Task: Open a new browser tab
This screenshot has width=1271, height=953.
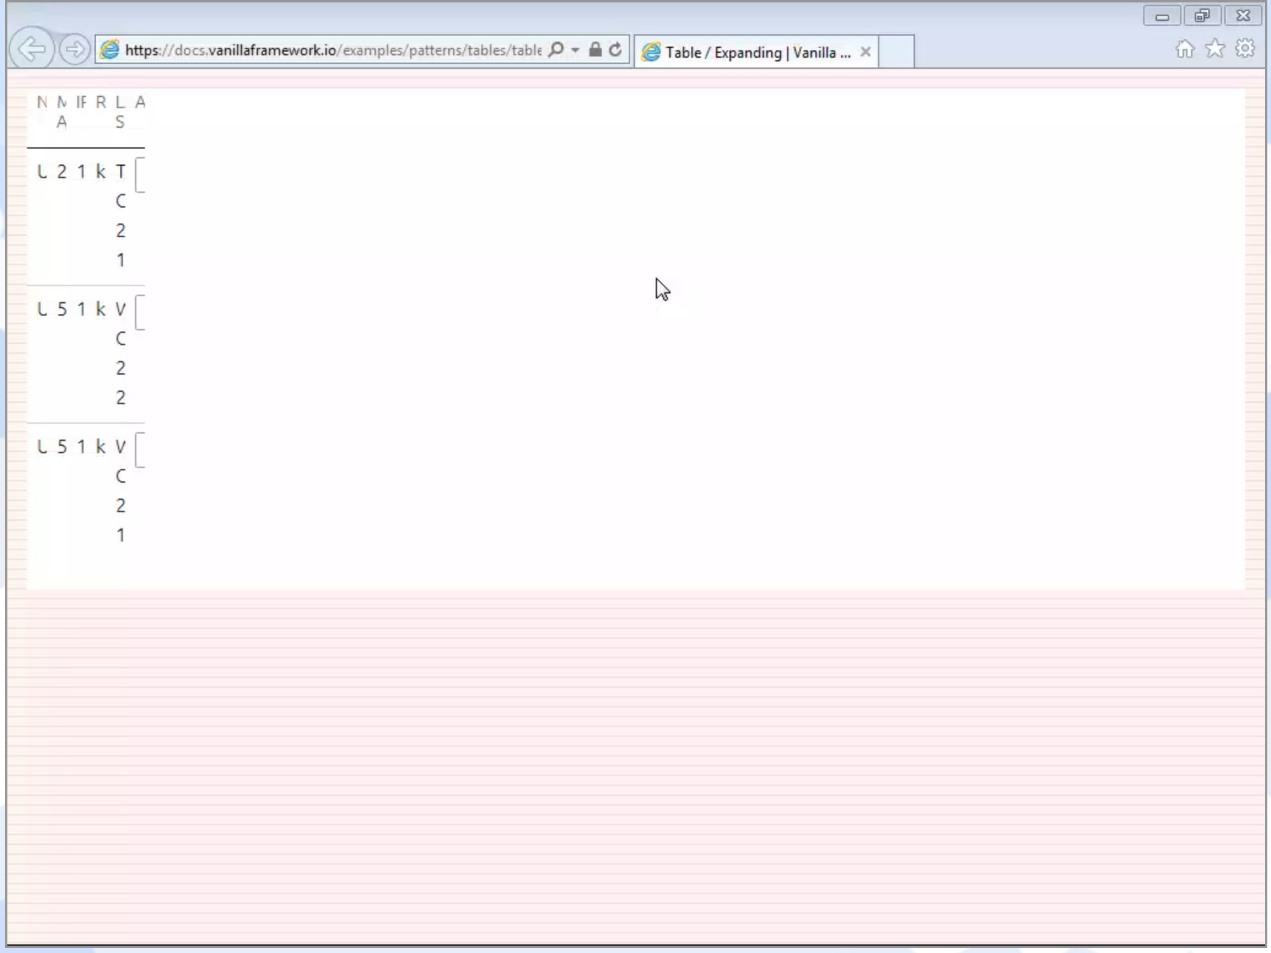Action: tap(898, 52)
